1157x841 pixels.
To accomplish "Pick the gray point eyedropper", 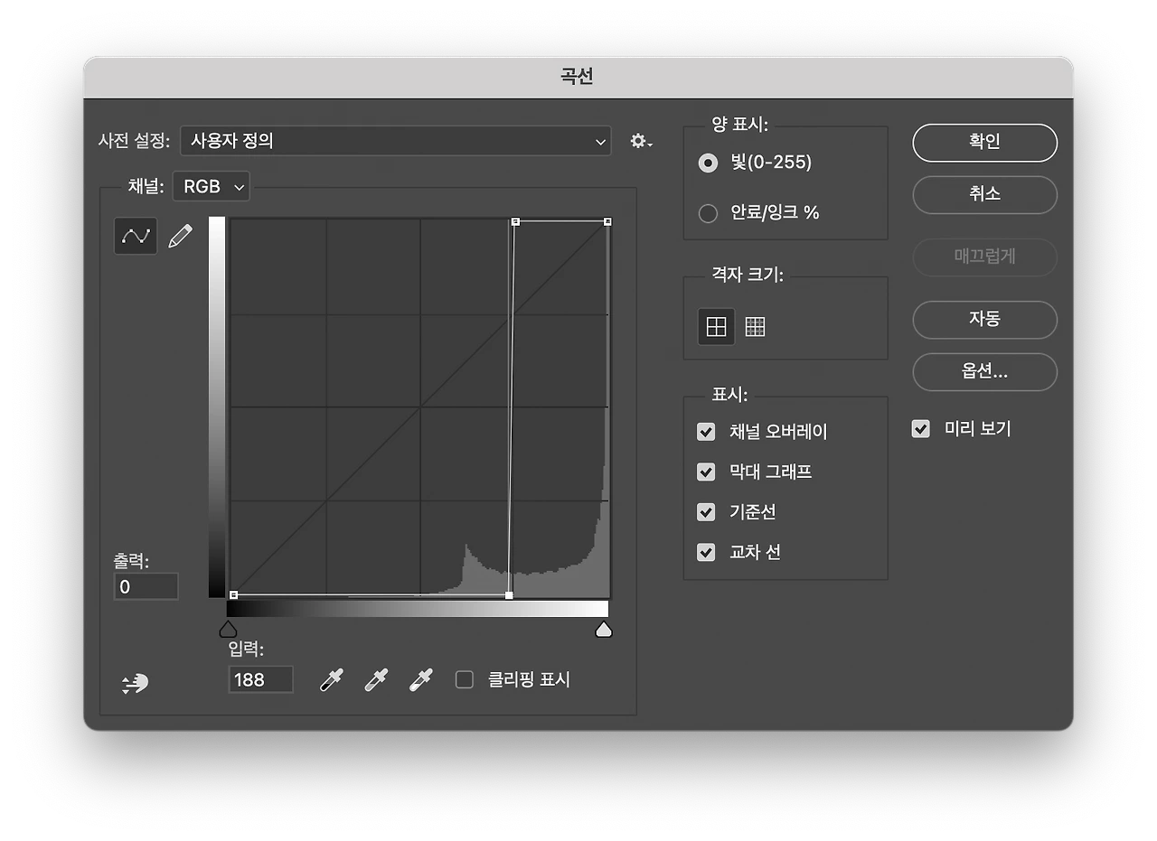I will coord(375,680).
